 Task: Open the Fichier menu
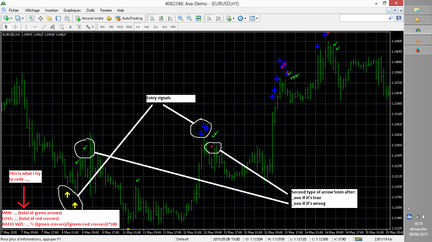click(x=14, y=10)
